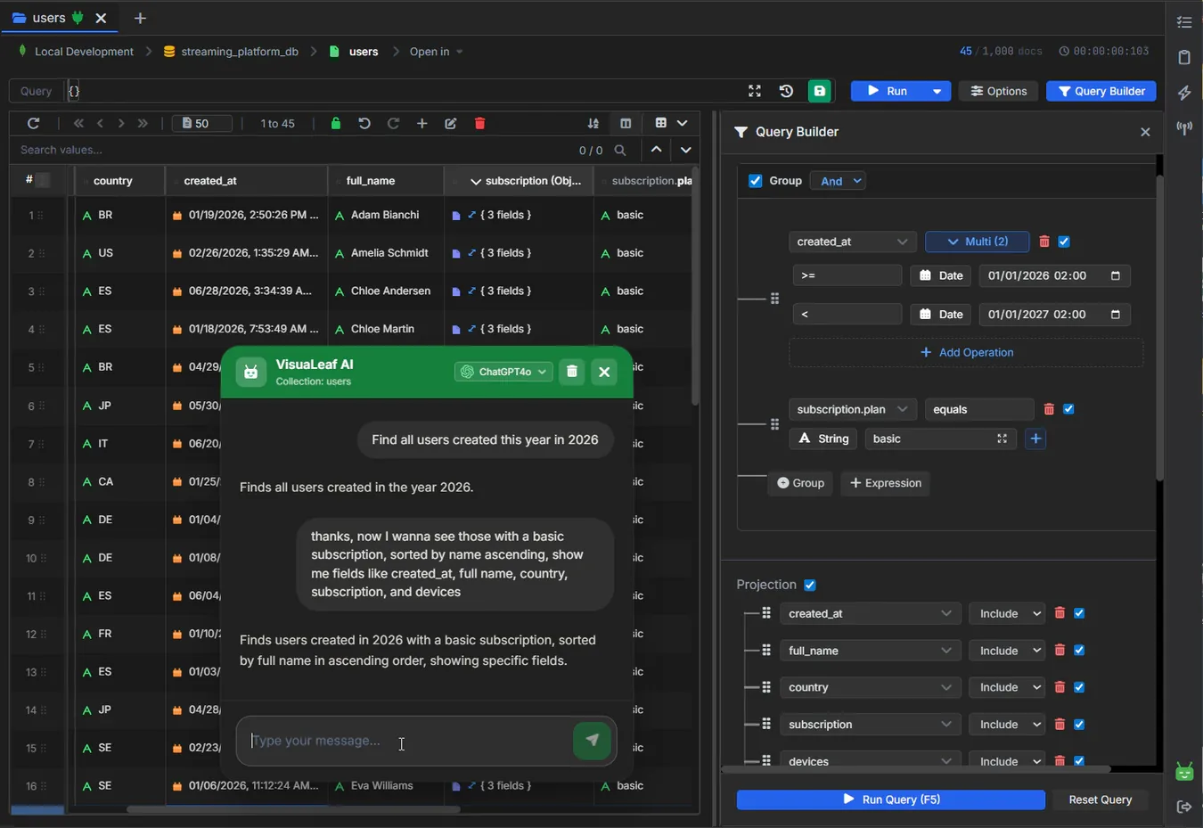1203x828 pixels.
Task: Click the Run query button
Action: click(888, 91)
